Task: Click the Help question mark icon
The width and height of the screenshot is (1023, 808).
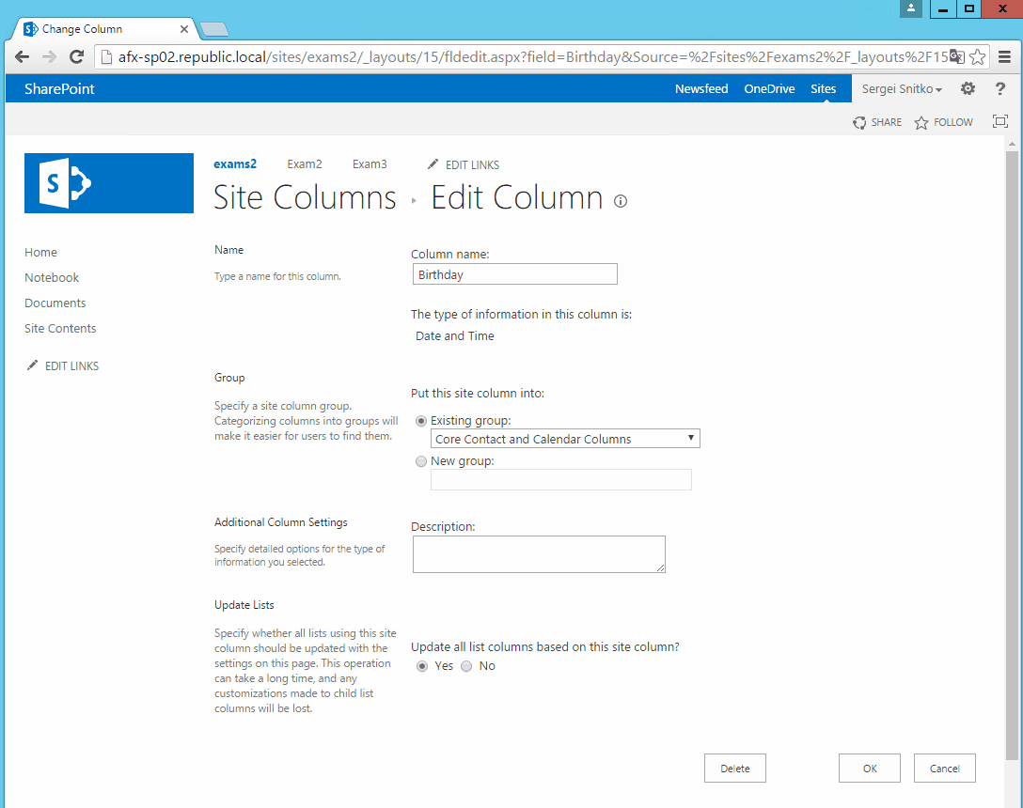Action: (999, 88)
